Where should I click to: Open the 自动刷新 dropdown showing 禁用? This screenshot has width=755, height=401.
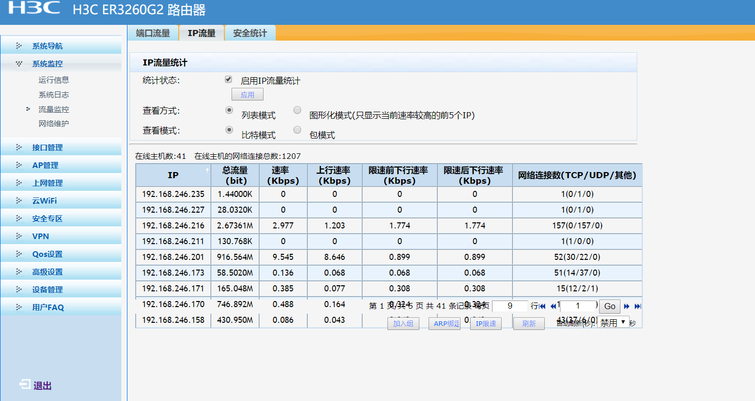(x=613, y=322)
